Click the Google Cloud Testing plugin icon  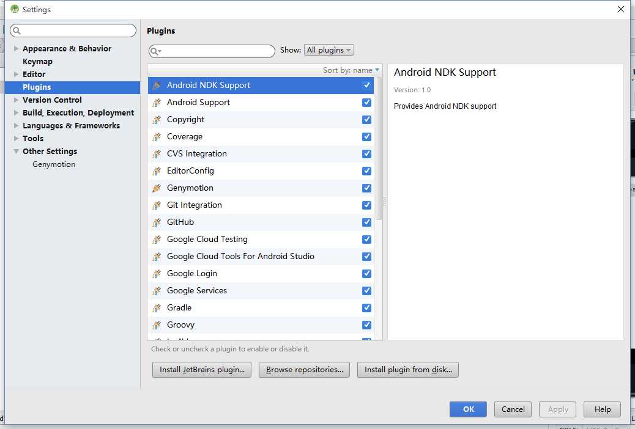click(157, 240)
